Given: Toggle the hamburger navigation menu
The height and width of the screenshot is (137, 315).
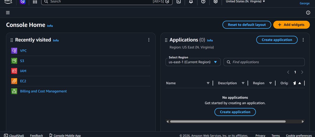Looking at the screenshot, I should point(8,13).
